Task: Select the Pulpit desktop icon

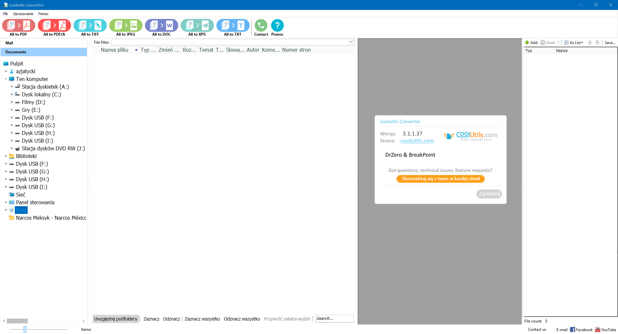Action: (x=6, y=64)
